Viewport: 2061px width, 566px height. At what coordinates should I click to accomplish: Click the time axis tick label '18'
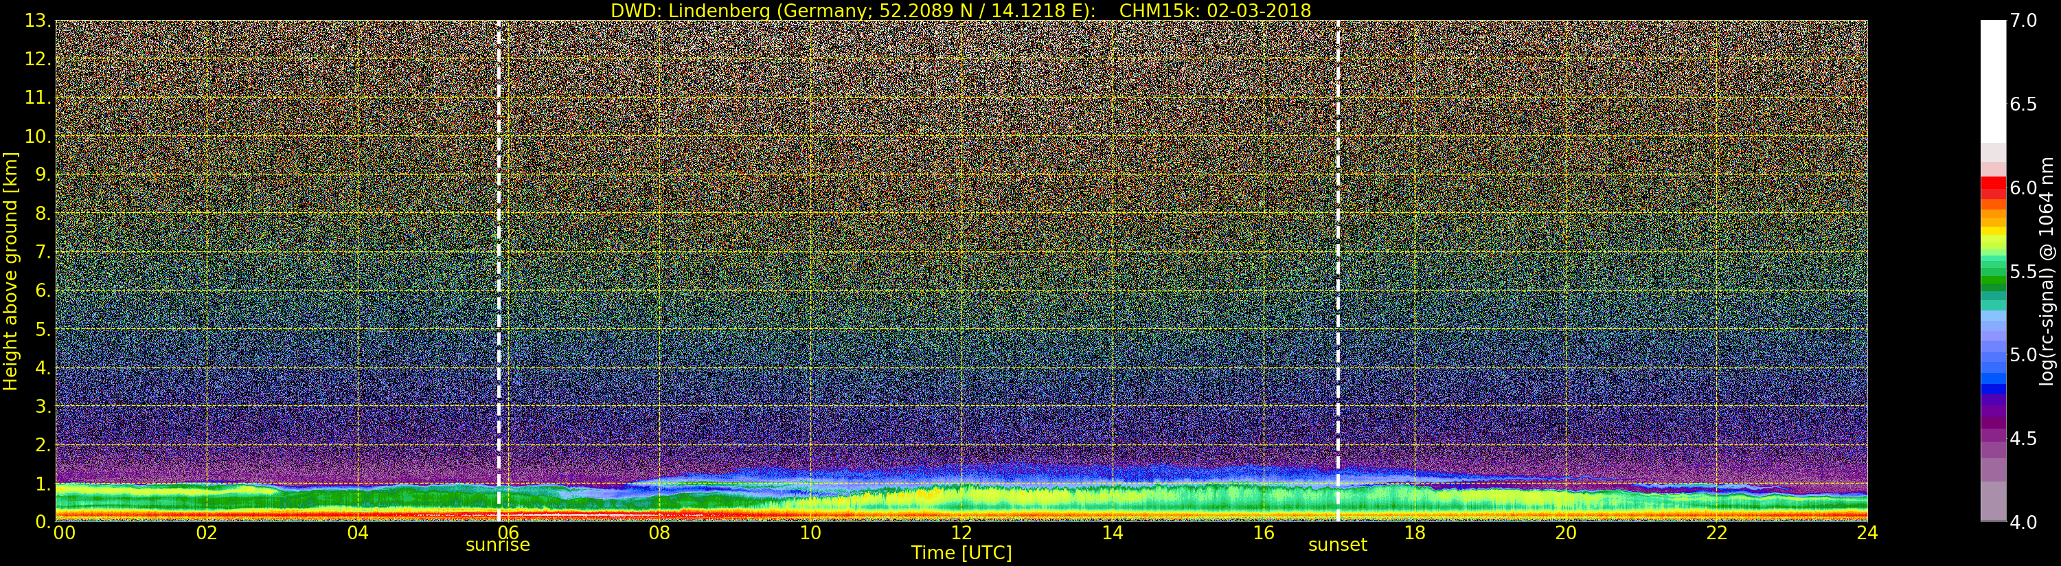coord(1415,533)
